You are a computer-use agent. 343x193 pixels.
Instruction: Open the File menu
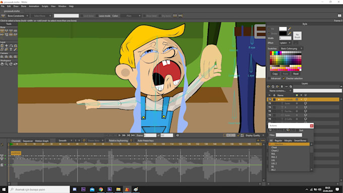coord(3,7)
